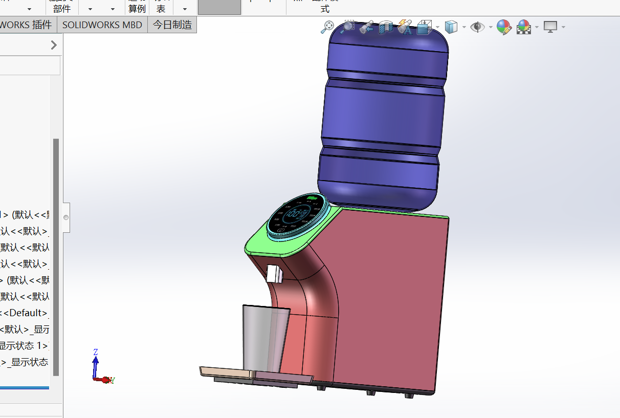Open the Apply Scene dropdown arrow
This screenshot has width=620, height=418.
coord(537,27)
